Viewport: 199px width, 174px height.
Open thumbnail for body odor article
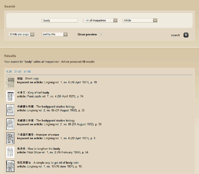point(10,166)
